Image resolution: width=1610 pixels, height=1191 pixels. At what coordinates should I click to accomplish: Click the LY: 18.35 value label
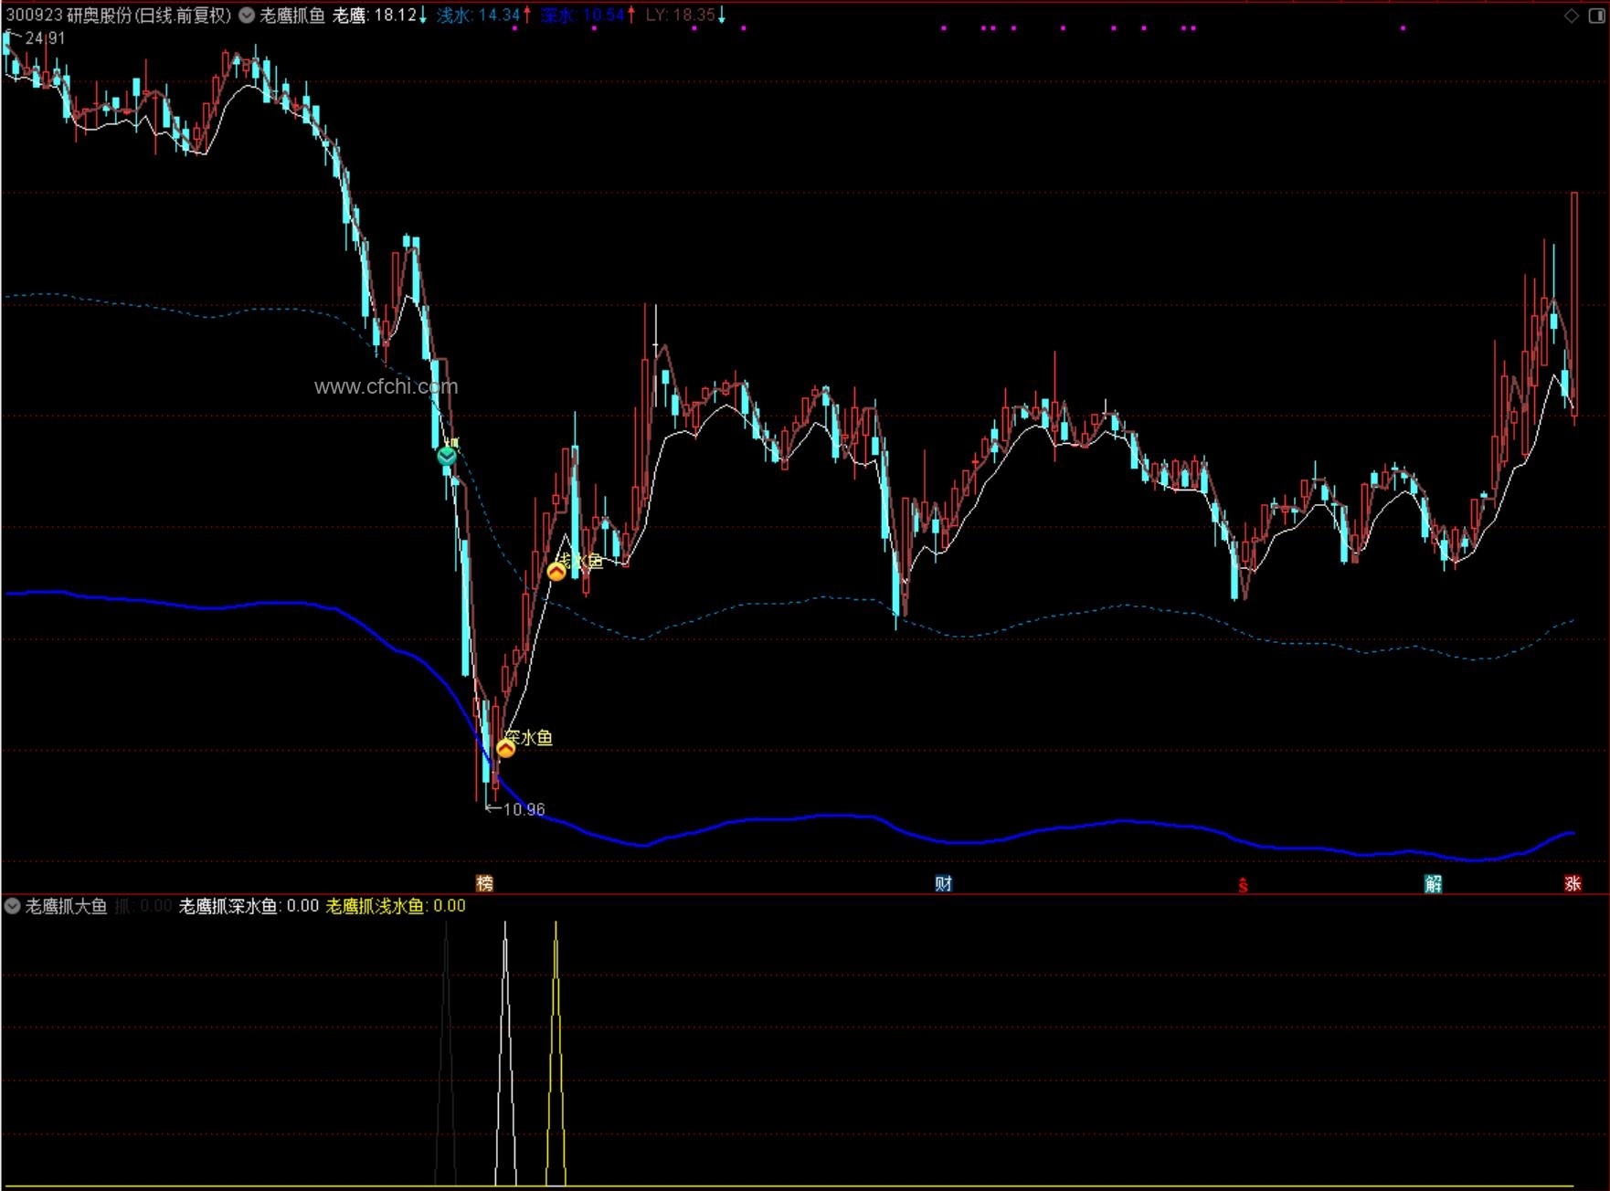pyautogui.click(x=685, y=16)
